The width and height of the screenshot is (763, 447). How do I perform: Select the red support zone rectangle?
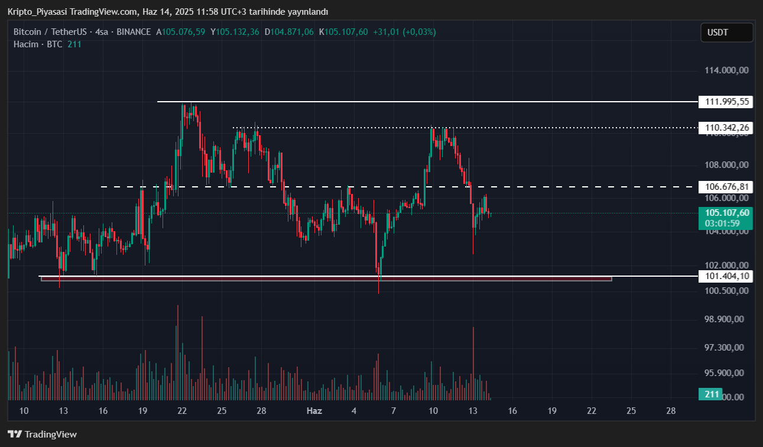point(325,278)
